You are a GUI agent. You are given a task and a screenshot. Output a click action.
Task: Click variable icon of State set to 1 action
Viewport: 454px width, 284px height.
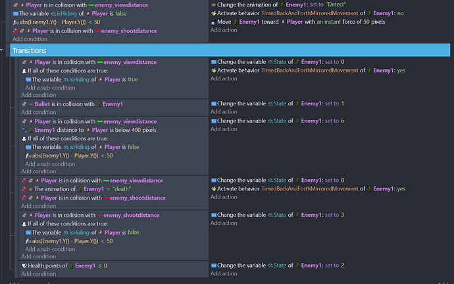(x=213, y=104)
